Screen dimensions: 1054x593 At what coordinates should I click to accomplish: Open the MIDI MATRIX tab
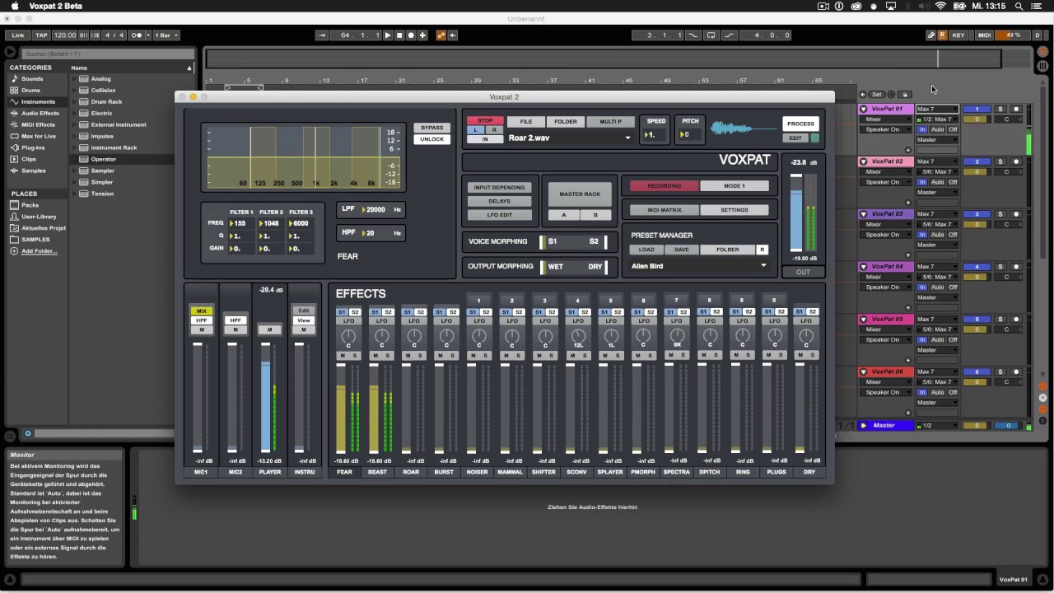[664, 210]
